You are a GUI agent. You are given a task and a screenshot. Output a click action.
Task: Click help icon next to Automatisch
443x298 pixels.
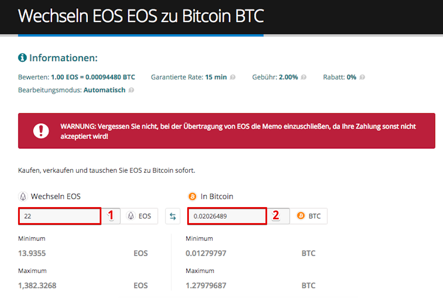131,90
